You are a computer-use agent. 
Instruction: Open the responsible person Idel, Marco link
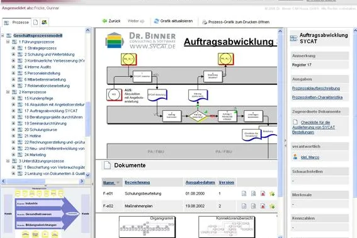coord(310,157)
